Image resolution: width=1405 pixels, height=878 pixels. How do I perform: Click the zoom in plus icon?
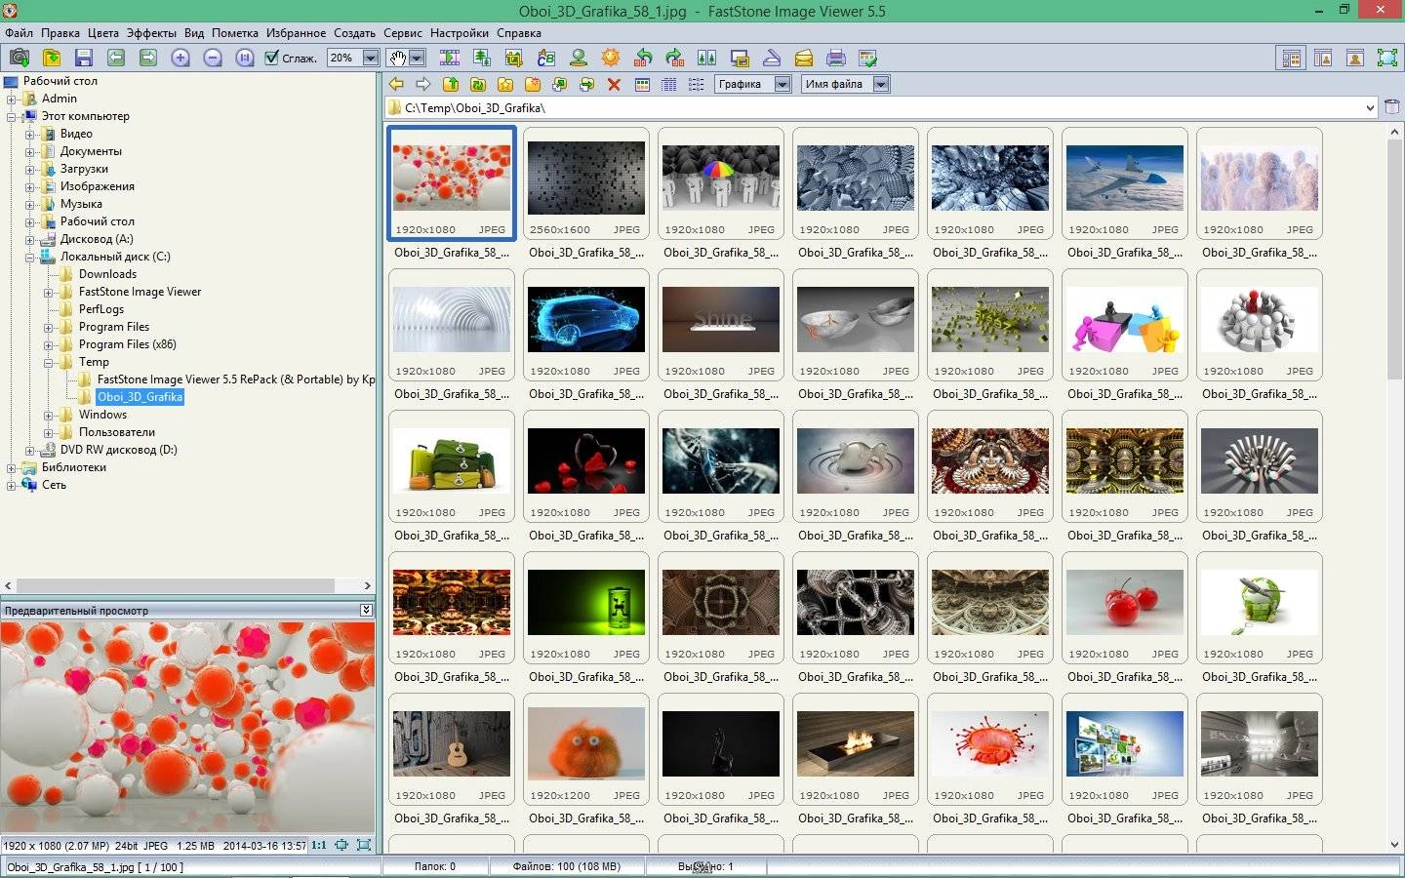pyautogui.click(x=181, y=58)
